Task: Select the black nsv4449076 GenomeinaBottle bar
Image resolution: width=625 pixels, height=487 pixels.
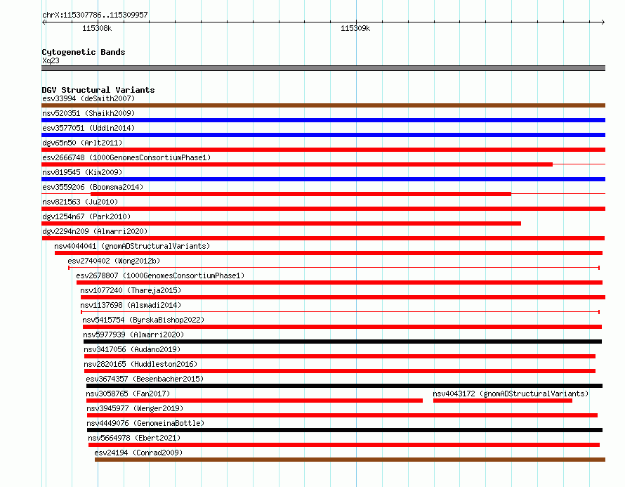Action: click(345, 430)
